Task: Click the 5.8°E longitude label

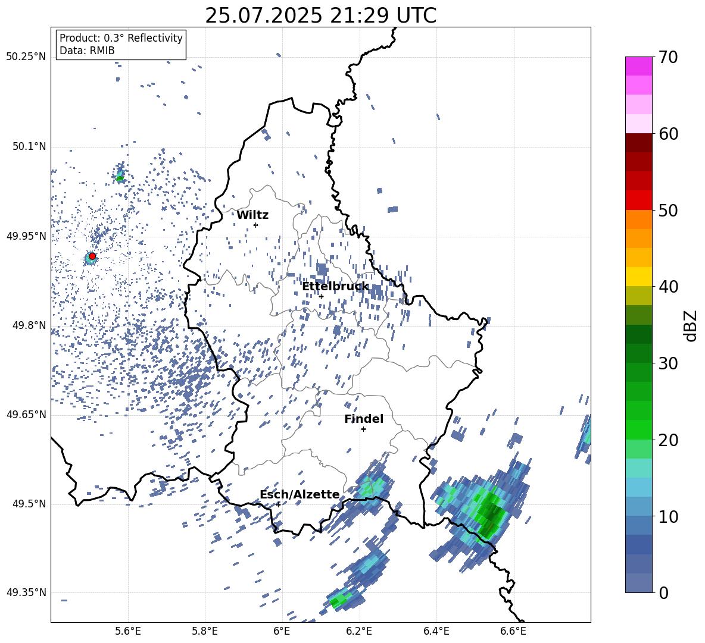Action: coord(205,631)
